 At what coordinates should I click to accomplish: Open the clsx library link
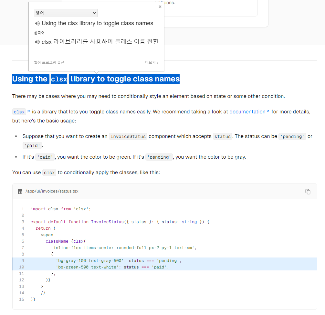21,112
